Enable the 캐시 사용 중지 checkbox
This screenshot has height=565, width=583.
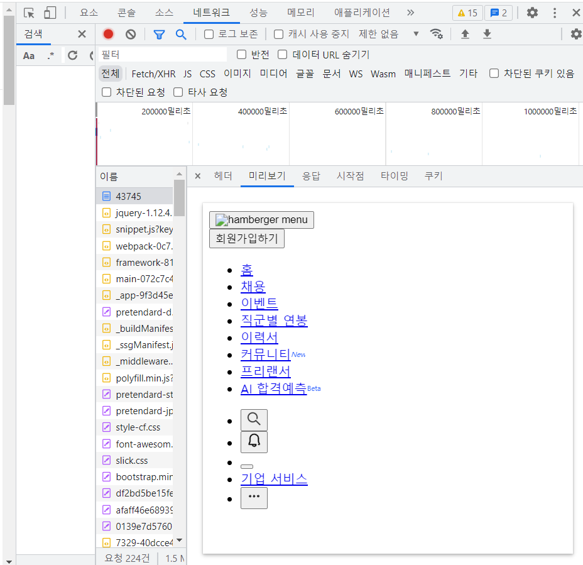(x=278, y=34)
